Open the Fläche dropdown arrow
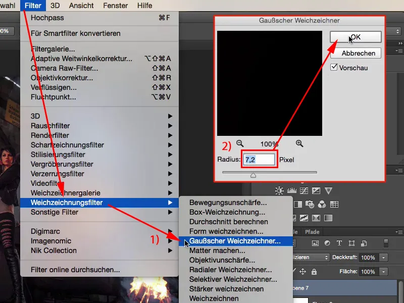The width and height of the screenshot is (404, 303). (383, 272)
